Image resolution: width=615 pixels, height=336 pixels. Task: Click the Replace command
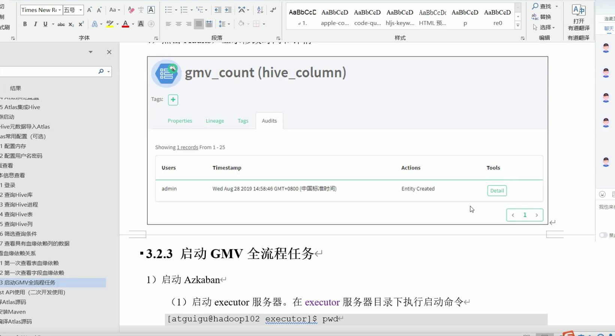tap(541, 17)
